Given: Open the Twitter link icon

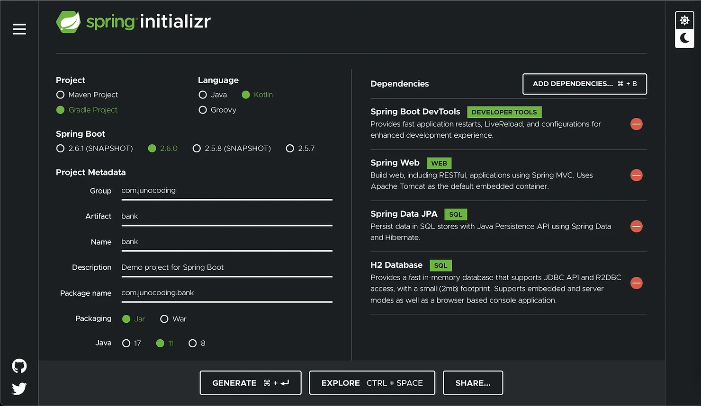Looking at the screenshot, I should 19,388.
